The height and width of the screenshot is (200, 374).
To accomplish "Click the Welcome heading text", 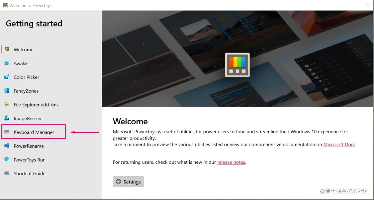I will point(130,121).
